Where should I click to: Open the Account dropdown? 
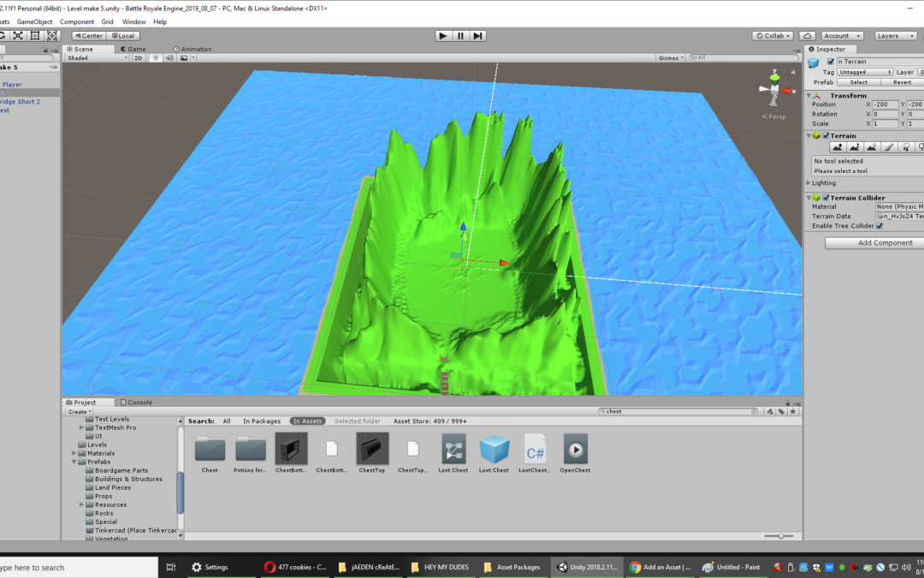842,36
